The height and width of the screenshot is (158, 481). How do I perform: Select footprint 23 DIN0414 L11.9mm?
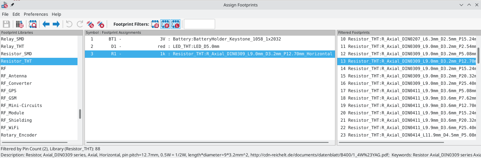[407, 135]
